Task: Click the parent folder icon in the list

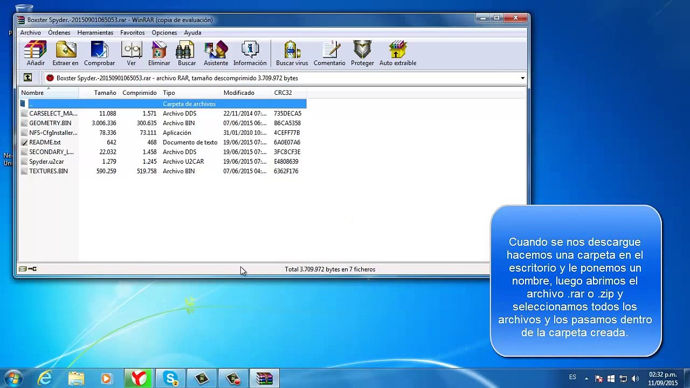Action: pyautogui.click(x=23, y=103)
